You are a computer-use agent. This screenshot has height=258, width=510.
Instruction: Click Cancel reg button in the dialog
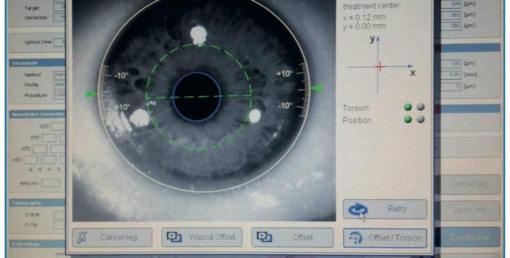pos(112,237)
